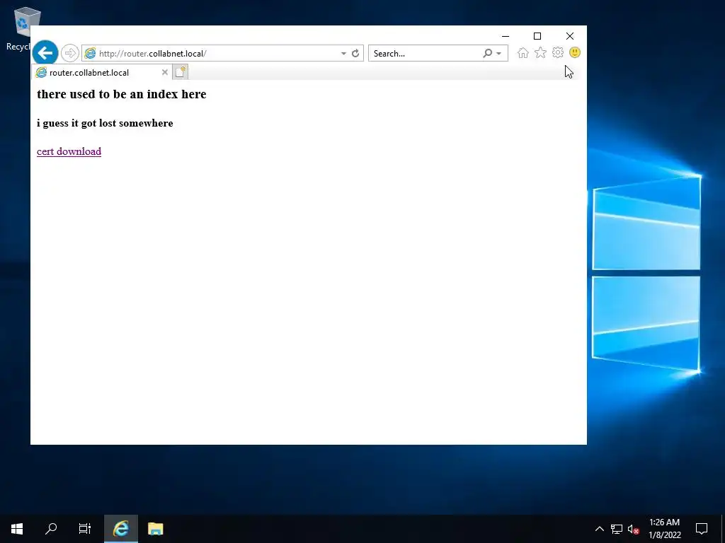Click the text 'i guess it got lost somewhere'
725x543 pixels.
105,123
